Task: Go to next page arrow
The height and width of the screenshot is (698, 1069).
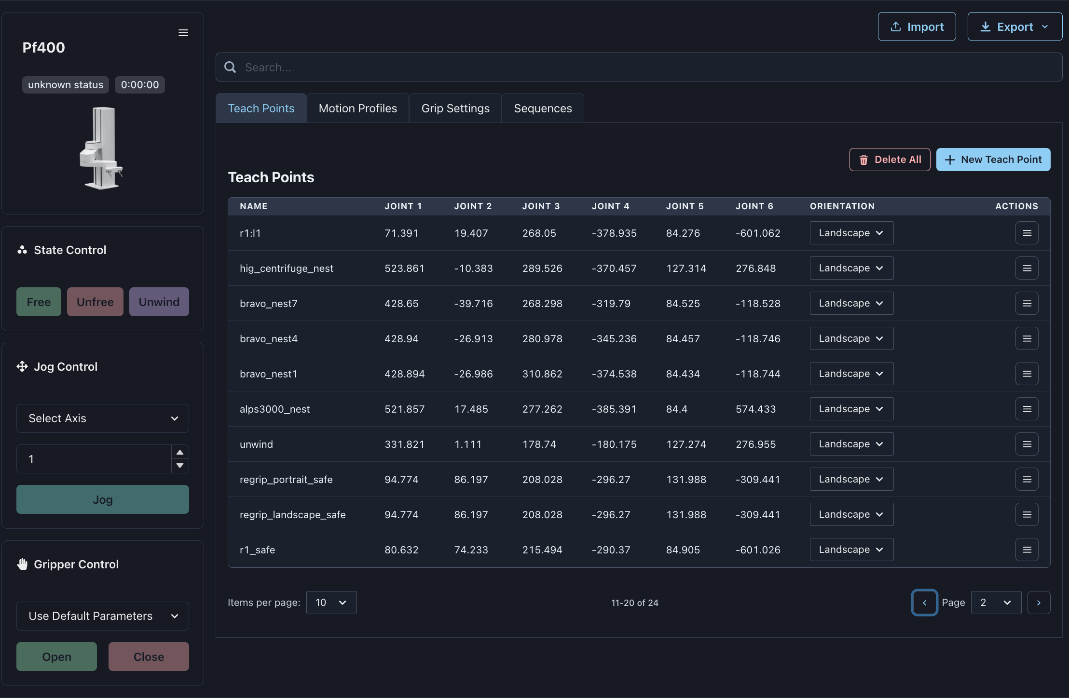Action: point(1039,603)
